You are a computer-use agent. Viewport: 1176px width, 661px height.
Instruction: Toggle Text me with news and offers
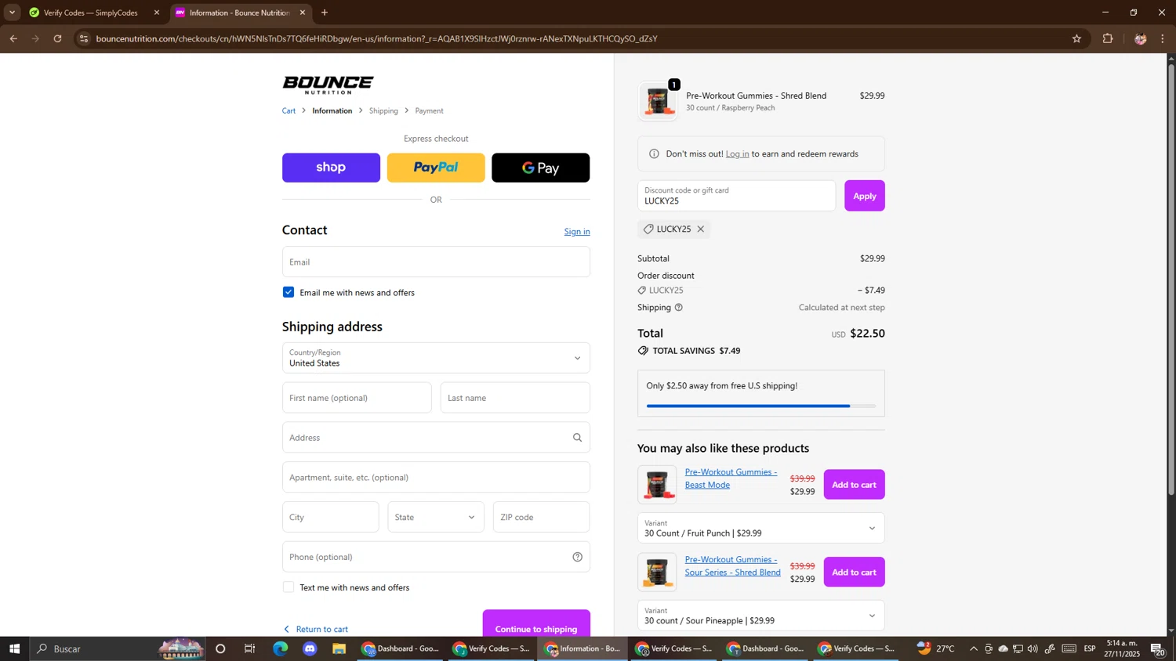289,587
